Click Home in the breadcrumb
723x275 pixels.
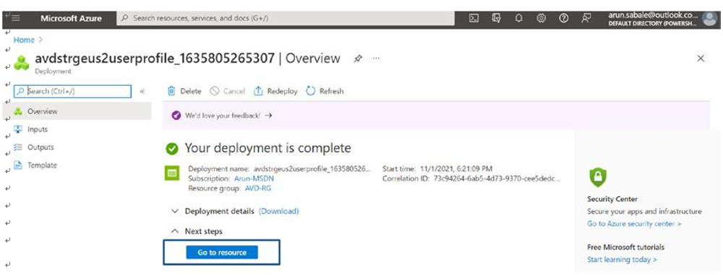24,40
